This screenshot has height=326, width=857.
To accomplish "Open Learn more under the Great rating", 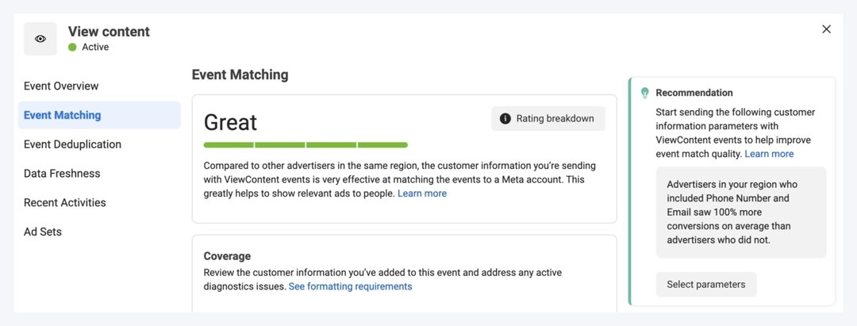I will [421, 194].
